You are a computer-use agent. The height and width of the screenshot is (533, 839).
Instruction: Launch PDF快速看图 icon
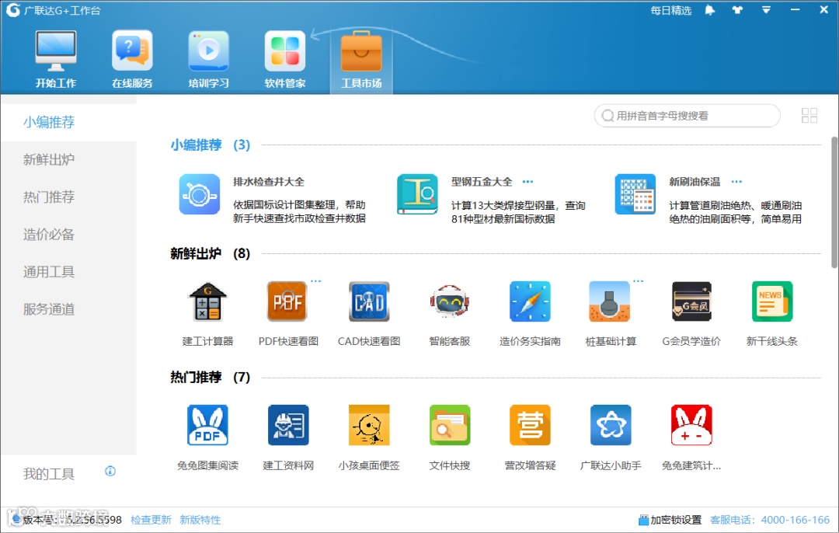pos(288,301)
